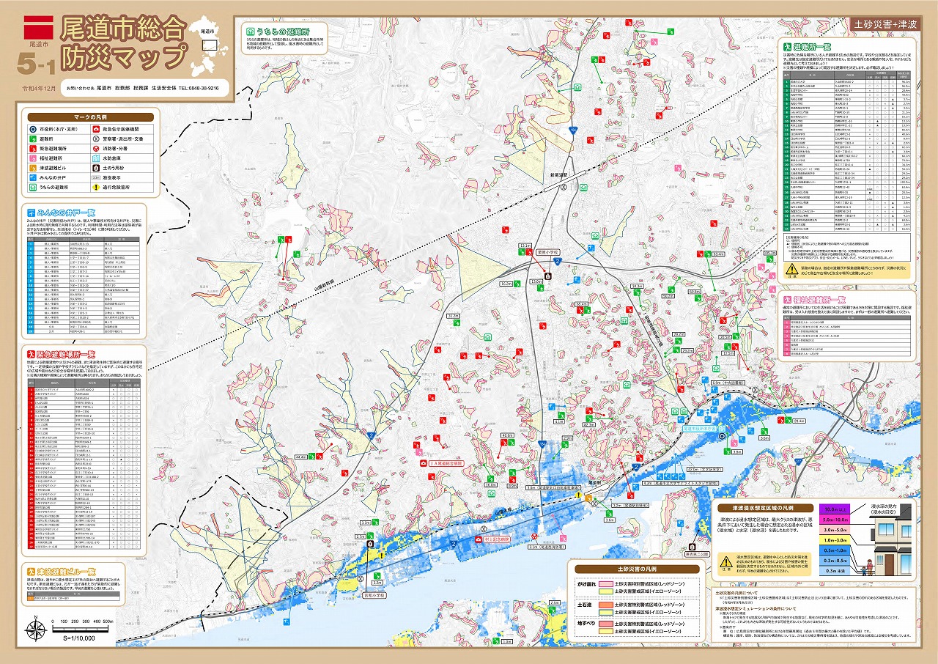938x664 pixels.
Task: Click the green 避難所 icon in the mark legend
Action: 33,139
